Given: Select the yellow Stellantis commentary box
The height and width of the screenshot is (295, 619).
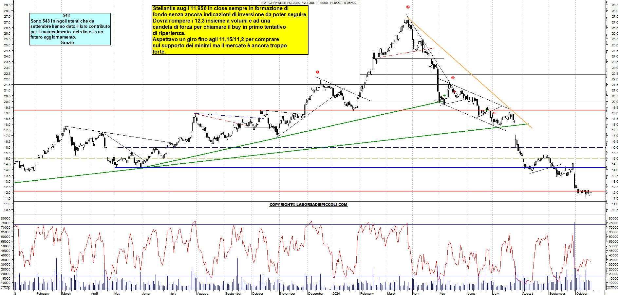Looking at the screenshot, I should pyautogui.click(x=230, y=30).
